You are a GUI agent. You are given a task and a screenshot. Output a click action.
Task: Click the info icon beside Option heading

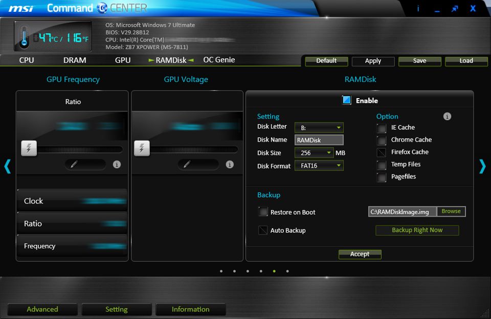447,117
